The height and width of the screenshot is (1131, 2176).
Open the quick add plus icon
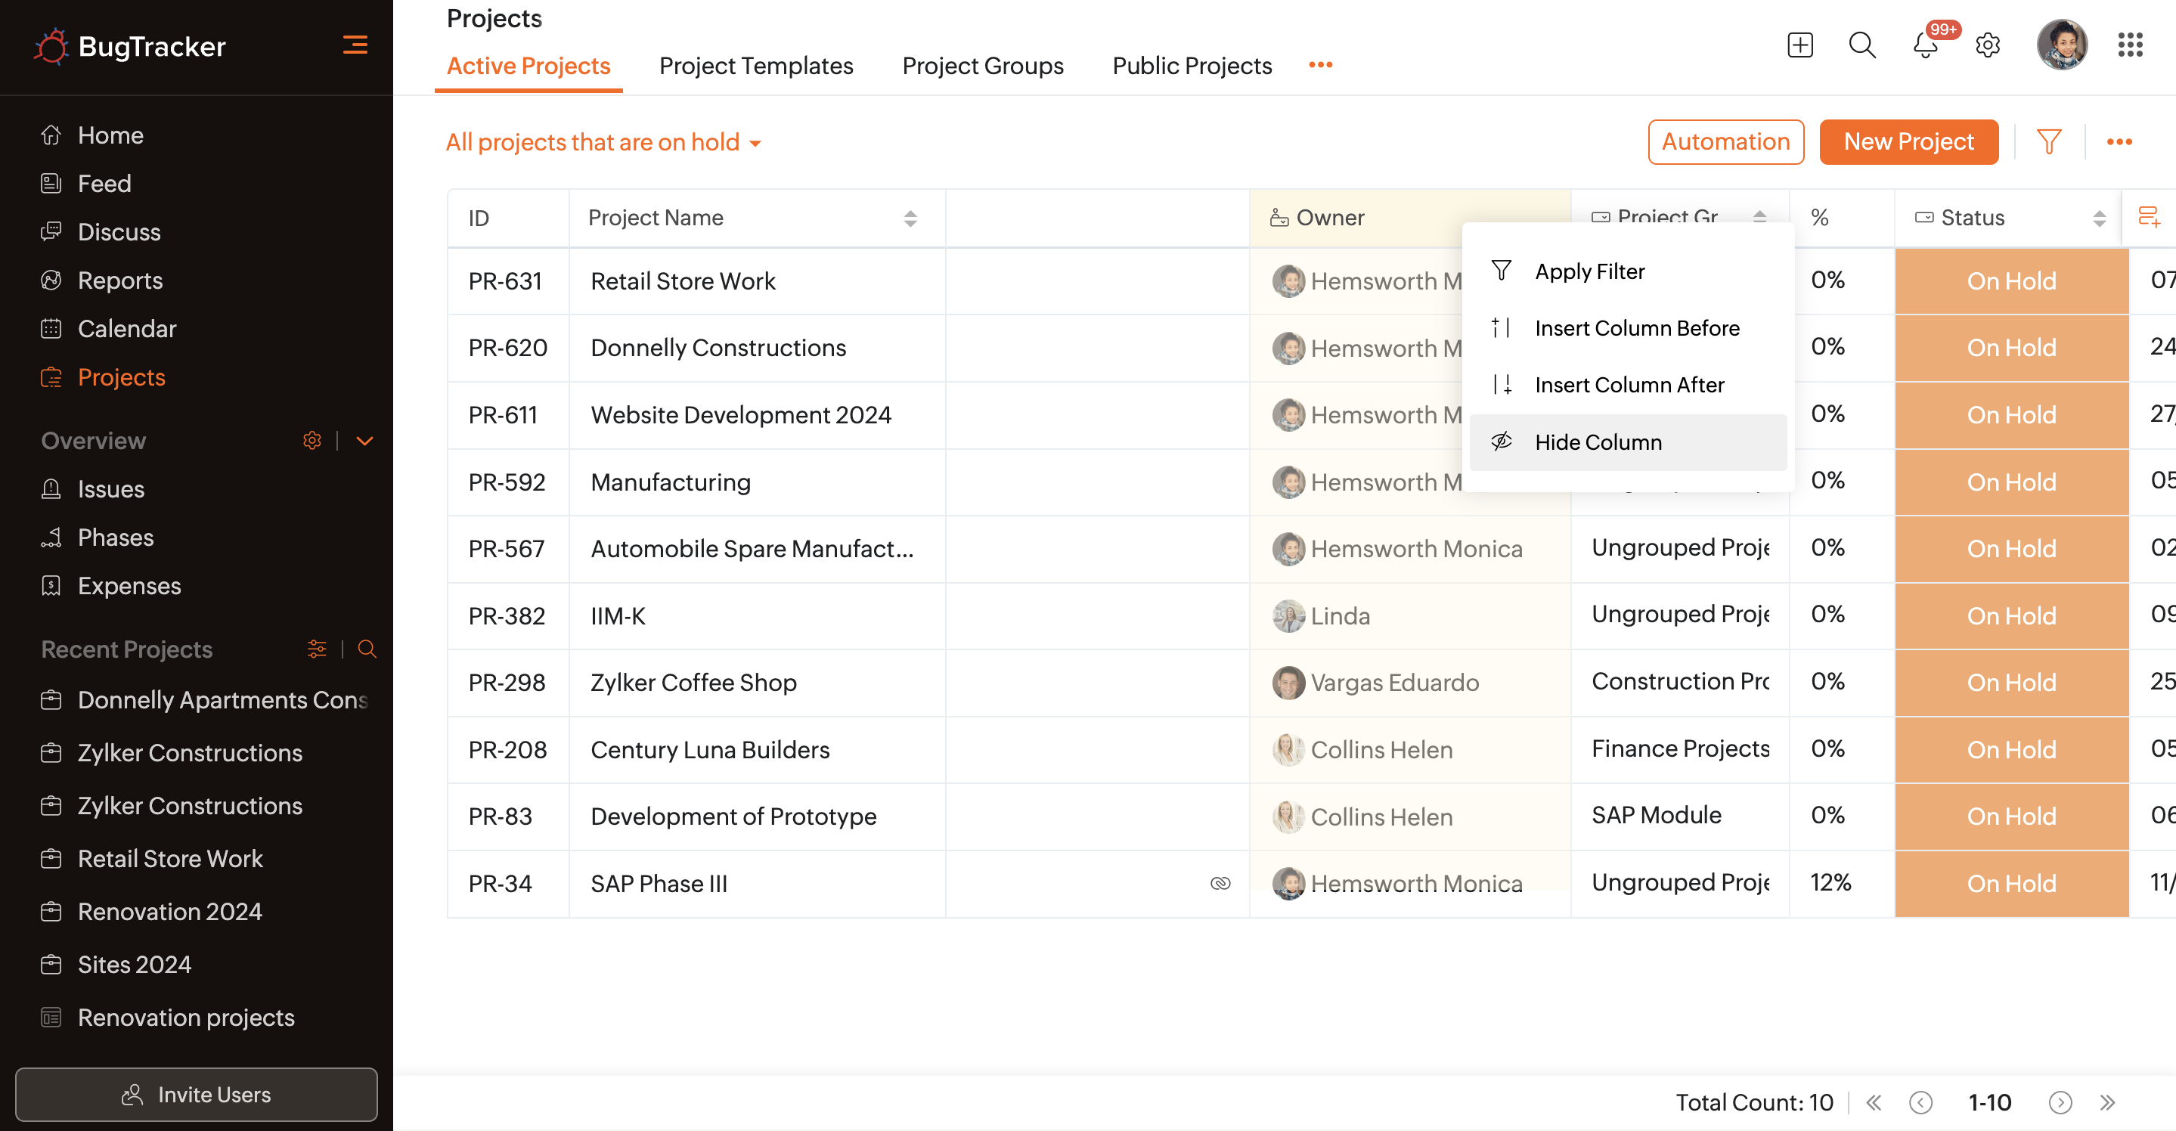tap(1799, 45)
